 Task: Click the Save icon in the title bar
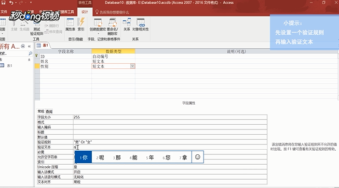(4, 3)
